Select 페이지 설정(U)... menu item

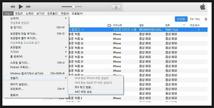(36, 84)
